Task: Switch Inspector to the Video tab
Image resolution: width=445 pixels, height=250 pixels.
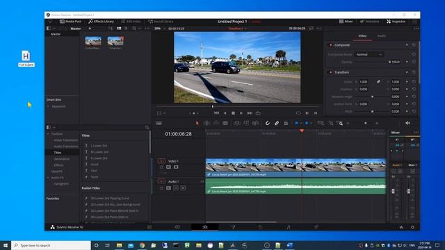Action: pyautogui.click(x=362, y=36)
